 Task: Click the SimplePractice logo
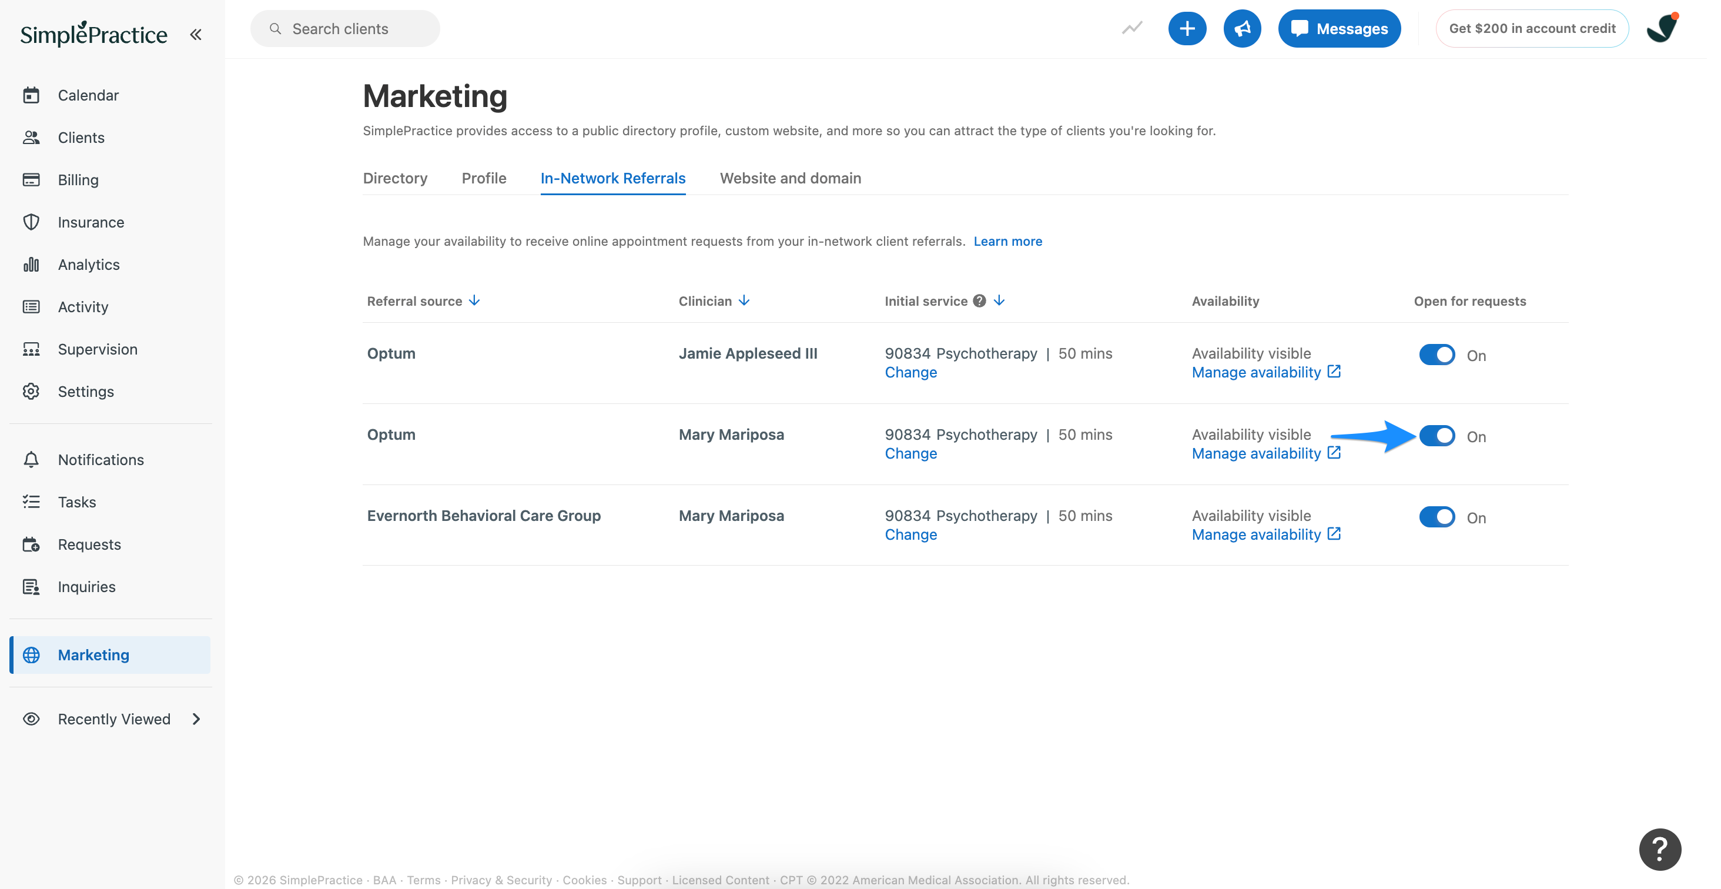coord(93,34)
